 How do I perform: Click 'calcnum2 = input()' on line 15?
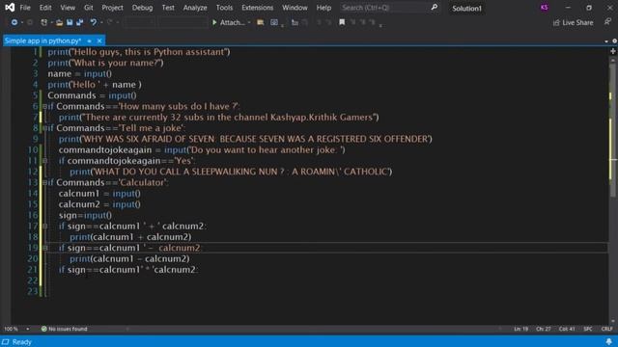point(99,204)
